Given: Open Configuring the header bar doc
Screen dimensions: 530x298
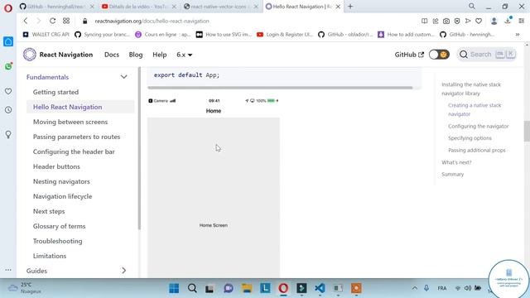Looking at the screenshot, I should [74, 151].
